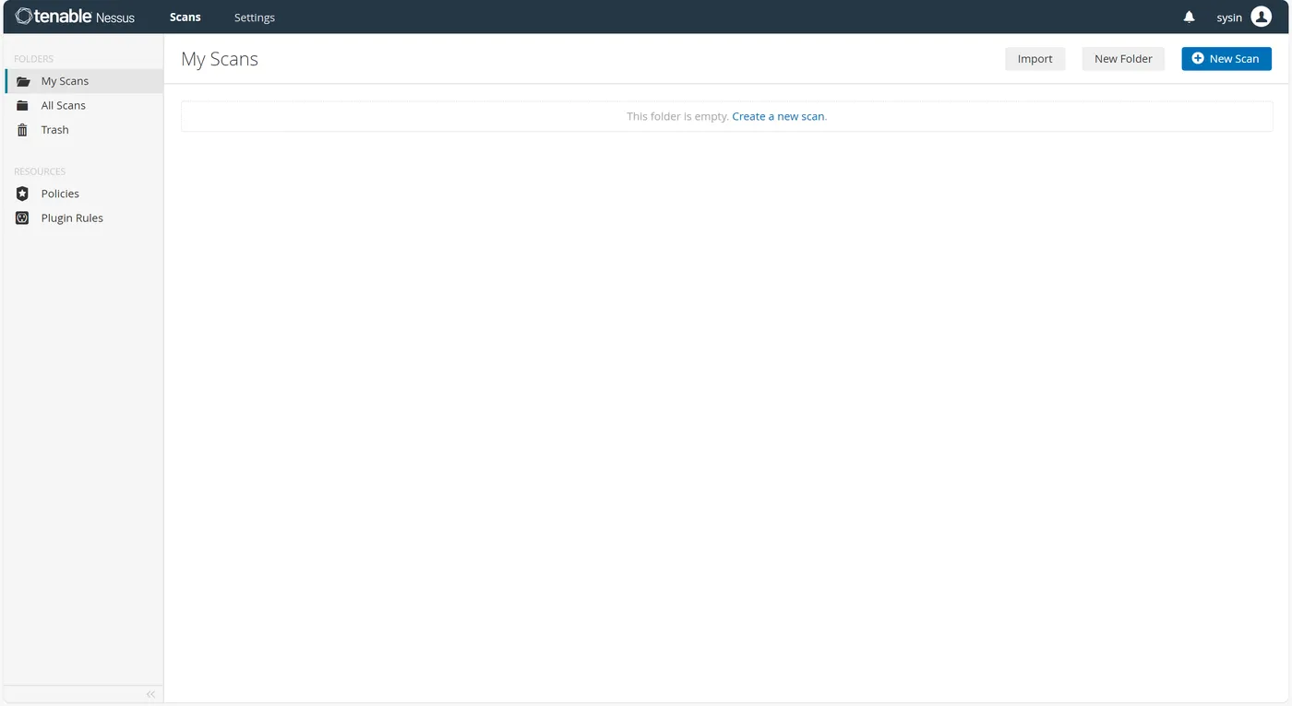The image size is (1292, 706).
Task: Open the notifications bell
Action: (x=1190, y=17)
